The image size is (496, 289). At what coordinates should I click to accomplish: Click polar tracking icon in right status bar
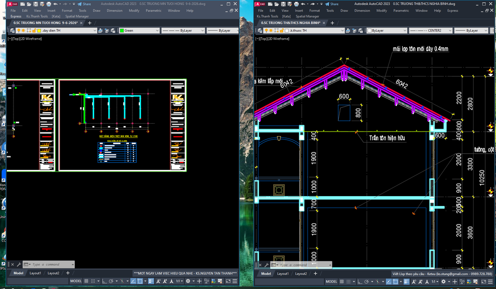point(367,282)
